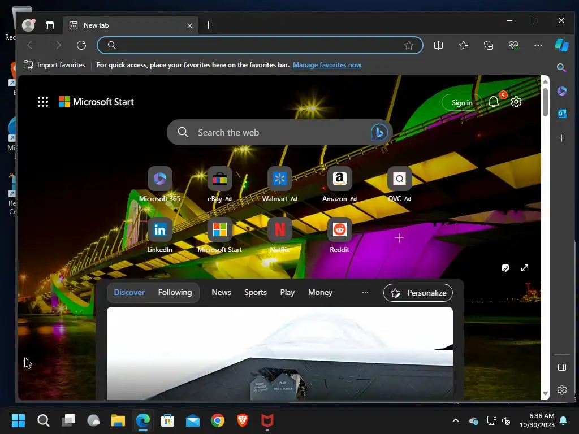The height and width of the screenshot is (434, 579).
Task: Open the Microsoft Start quick link tile
Action: coord(220,236)
